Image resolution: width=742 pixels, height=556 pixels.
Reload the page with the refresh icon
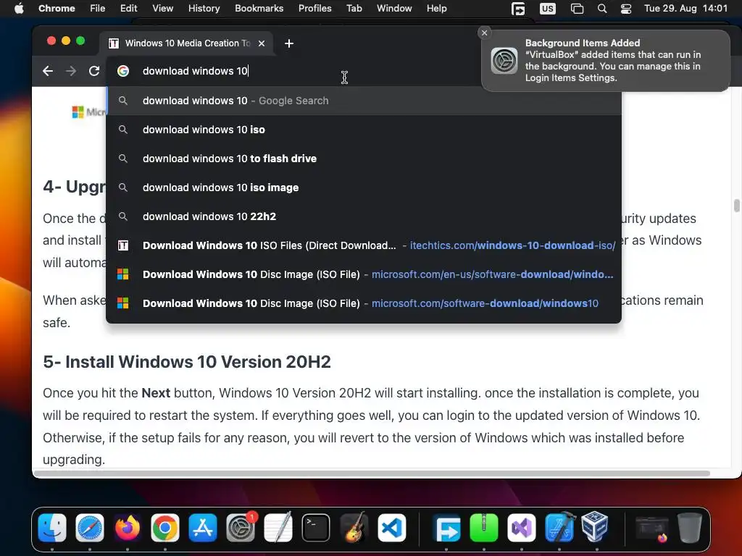click(x=94, y=71)
